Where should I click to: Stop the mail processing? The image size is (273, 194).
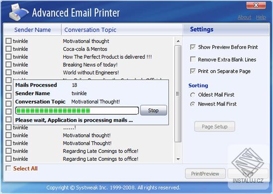pos(153,110)
